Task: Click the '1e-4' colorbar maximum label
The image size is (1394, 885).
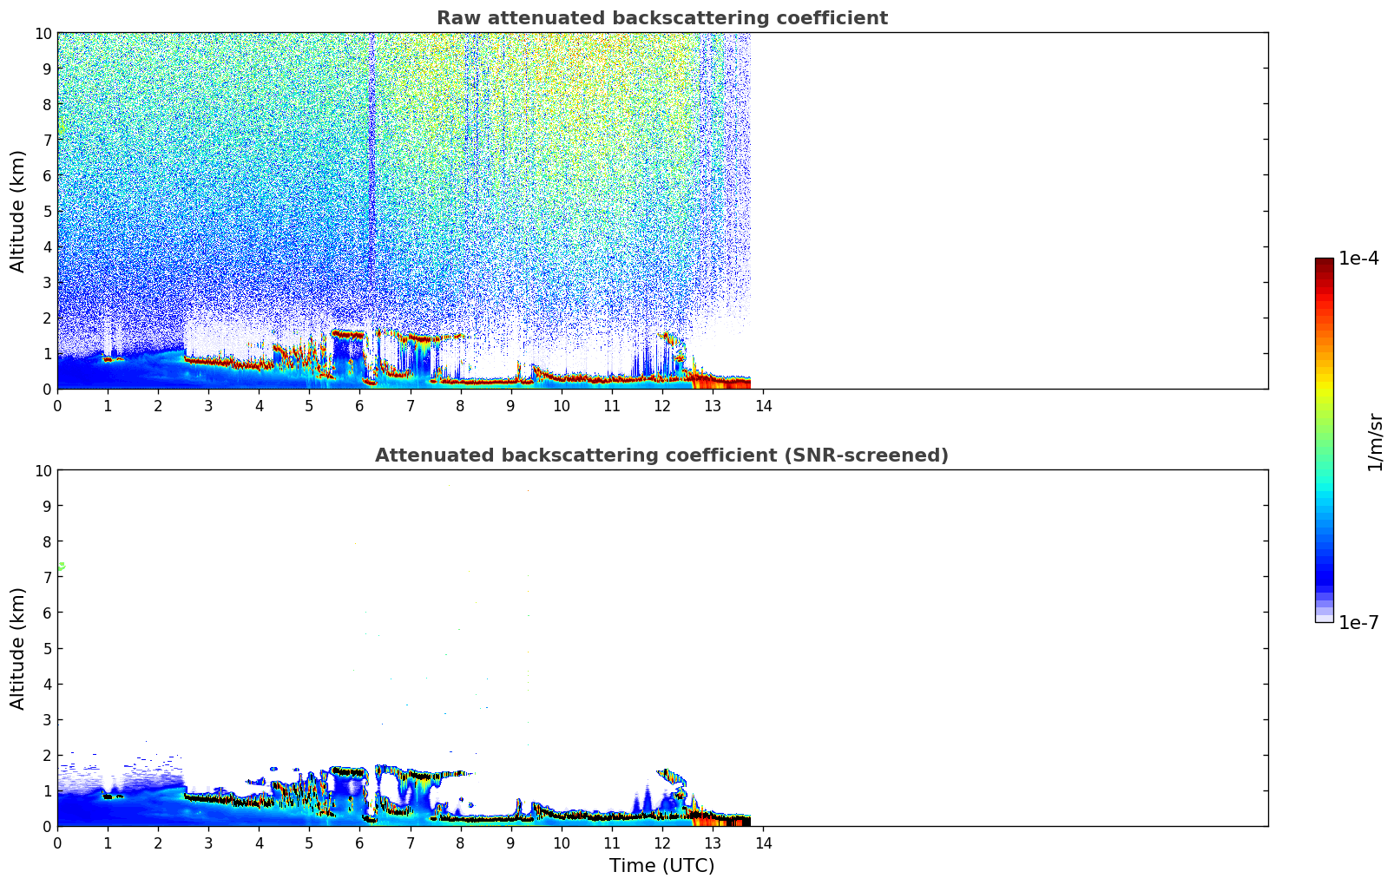Action: tap(1358, 259)
